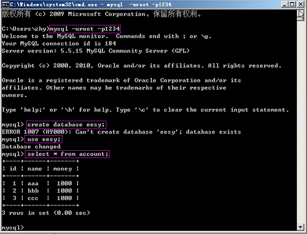Click the Copyright Oracle line

coord(141,66)
